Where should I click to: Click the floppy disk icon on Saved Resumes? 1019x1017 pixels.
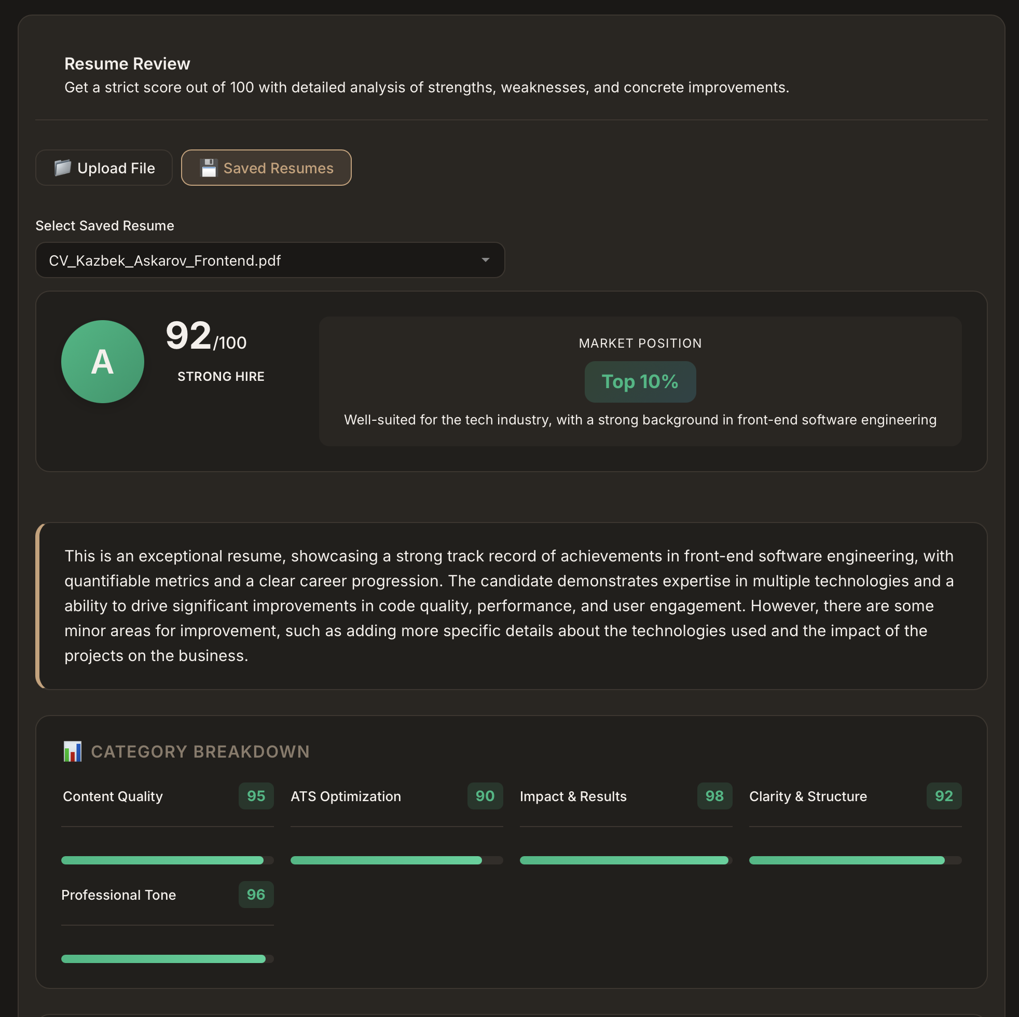point(209,168)
